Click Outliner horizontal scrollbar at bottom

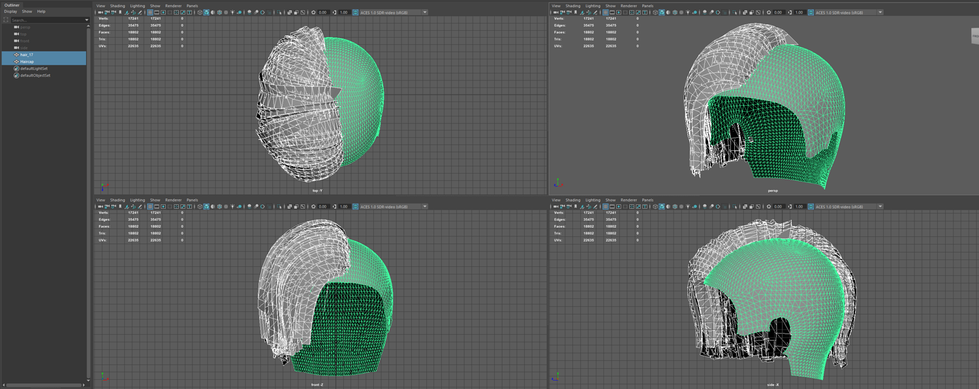coord(42,385)
